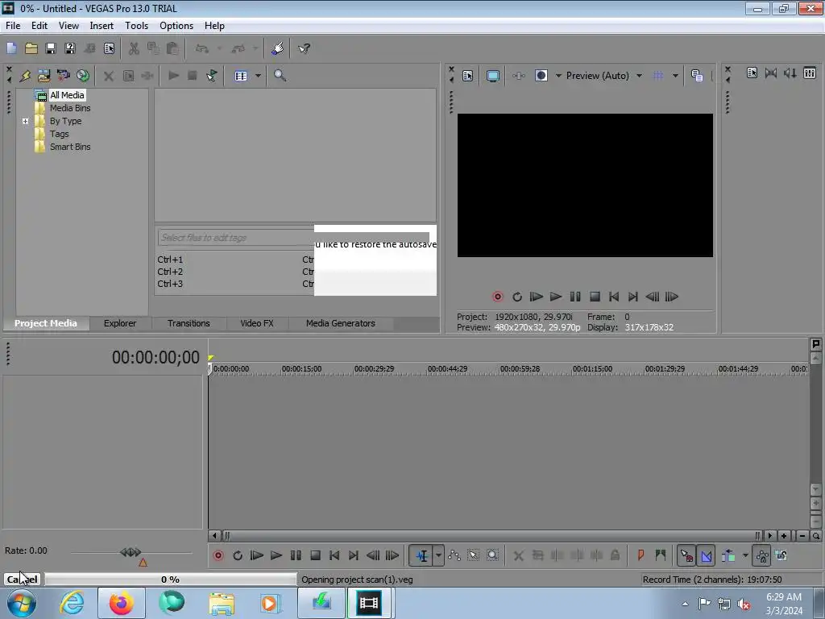Open the File menu
Image resolution: width=825 pixels, height=619 pixels.
tap(13, 26)
